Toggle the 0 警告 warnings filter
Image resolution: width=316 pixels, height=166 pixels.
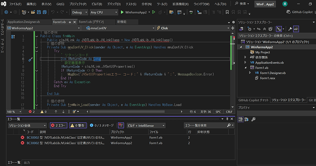click(78, 126)
